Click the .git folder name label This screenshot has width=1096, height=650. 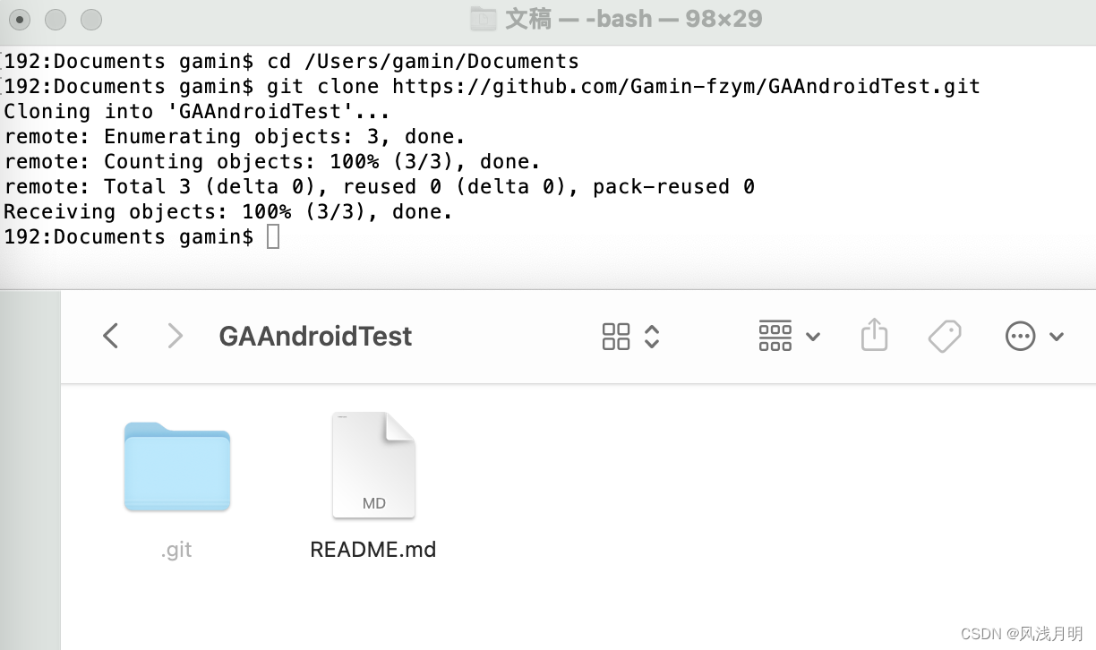[x=176, y=551]
